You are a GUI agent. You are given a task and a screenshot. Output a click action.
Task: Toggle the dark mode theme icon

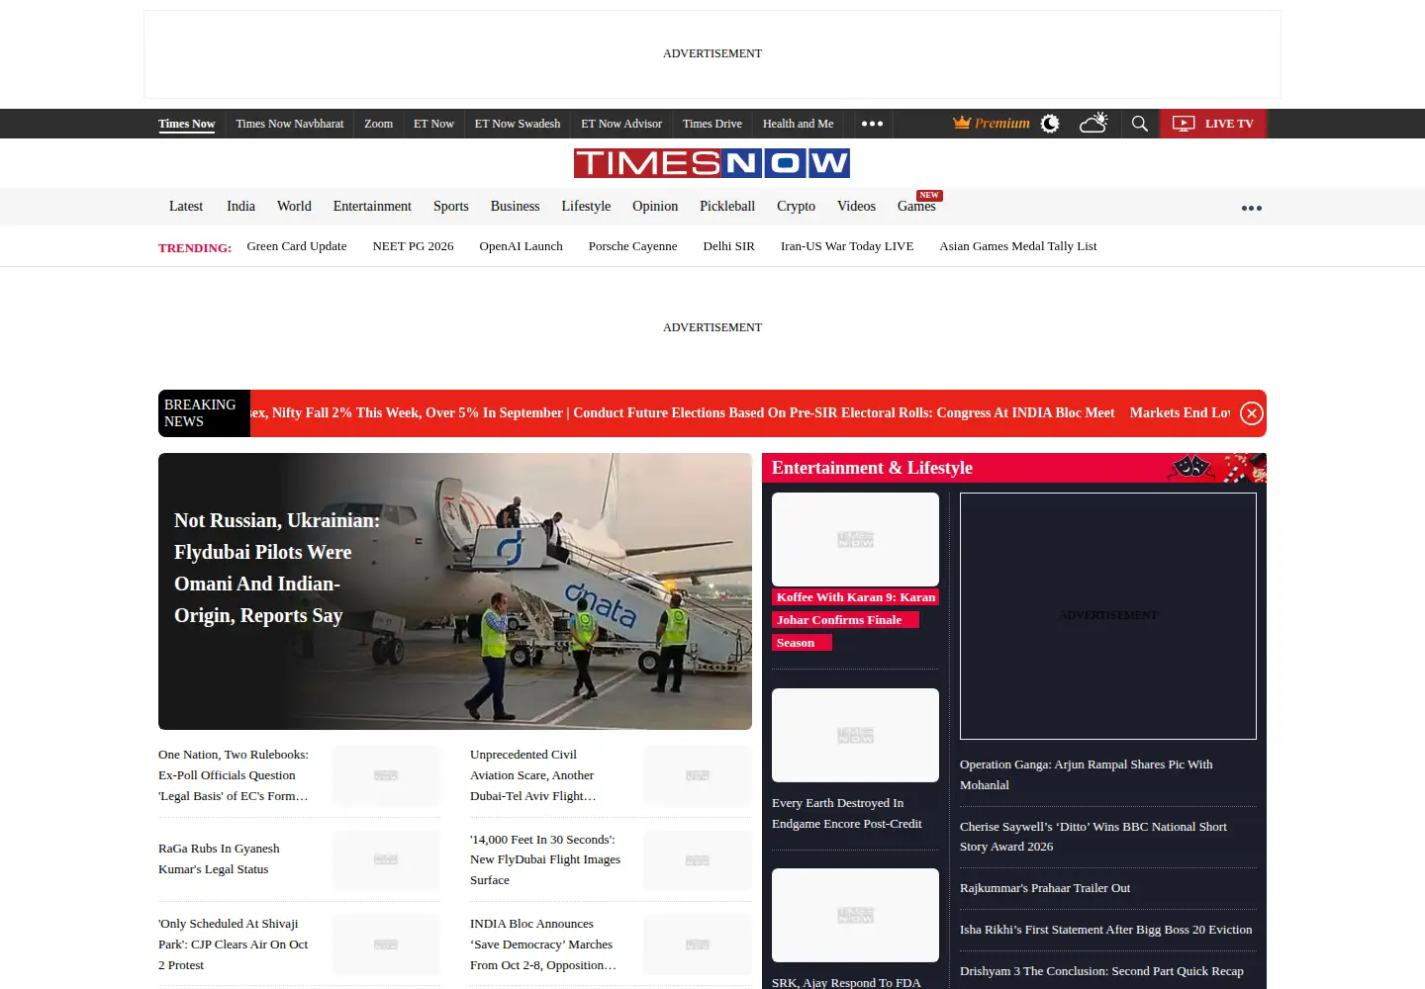(x=1050, y=124)
